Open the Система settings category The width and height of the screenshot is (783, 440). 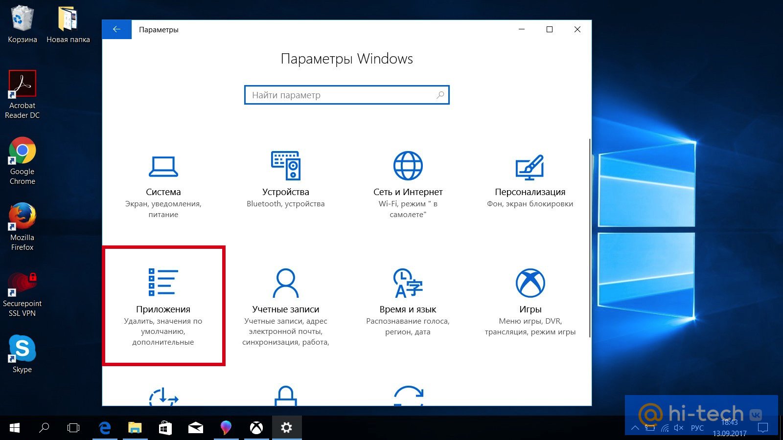coord(163,186)
